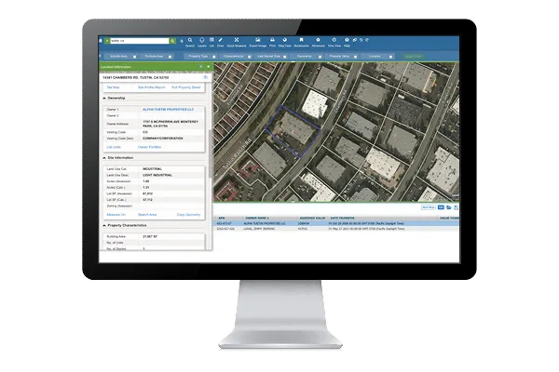This screenshot has width=559, height=372.
Task: Click the Include Area filter button
Action: pos(121,56)
